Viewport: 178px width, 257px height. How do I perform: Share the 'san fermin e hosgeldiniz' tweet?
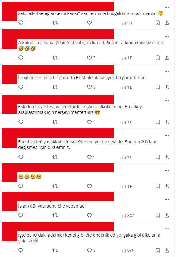pos(166,23)
